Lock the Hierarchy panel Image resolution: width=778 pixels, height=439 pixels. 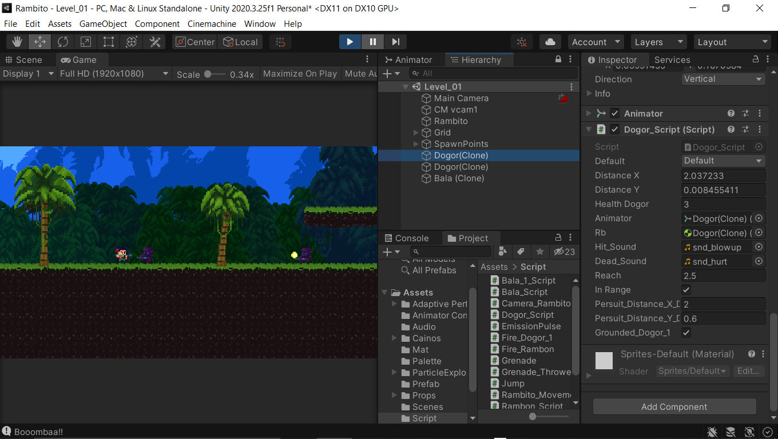pos(558,59)
